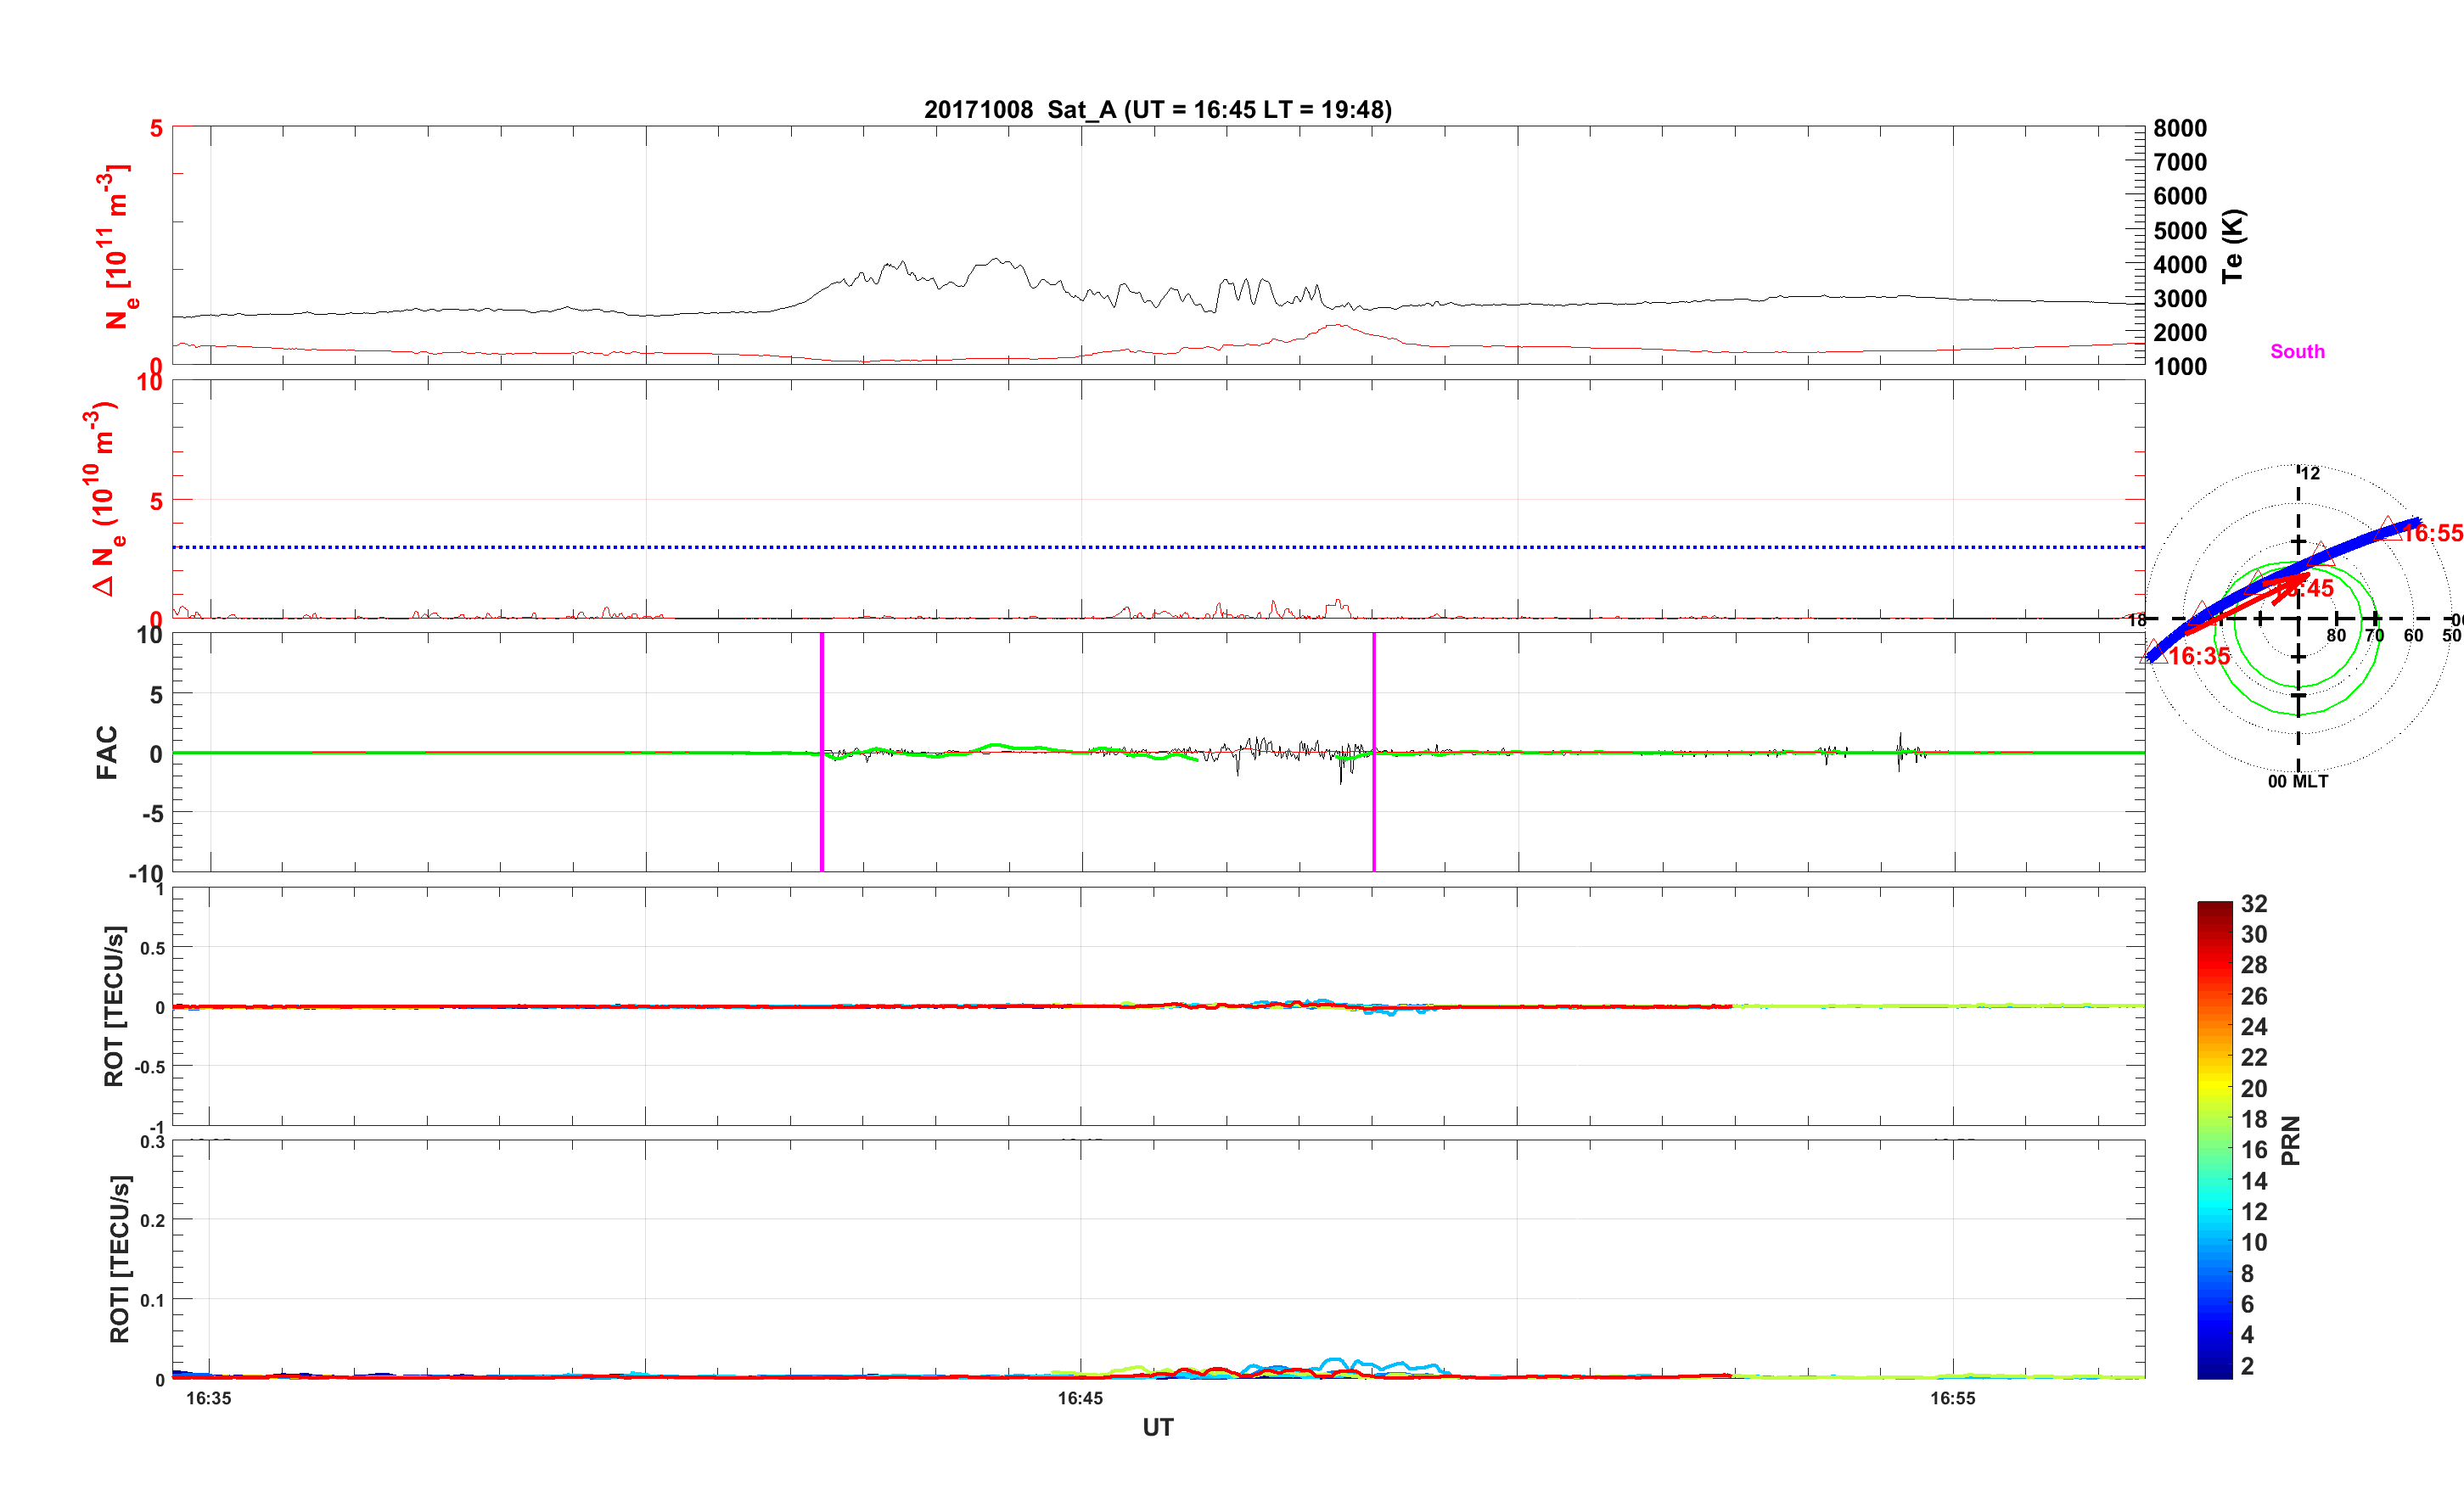Viewport: 2464px width, 1490px height.
Task: Click the blue dotted threshold line
Action: click(x=1157, y=547)
